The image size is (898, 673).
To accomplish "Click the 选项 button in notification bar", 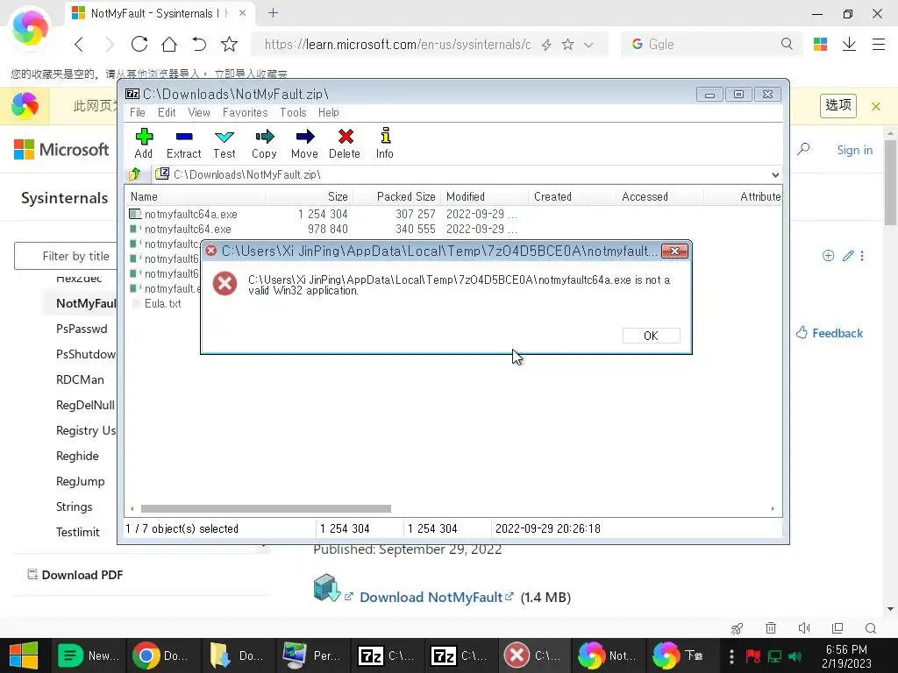I will point(837,105).
